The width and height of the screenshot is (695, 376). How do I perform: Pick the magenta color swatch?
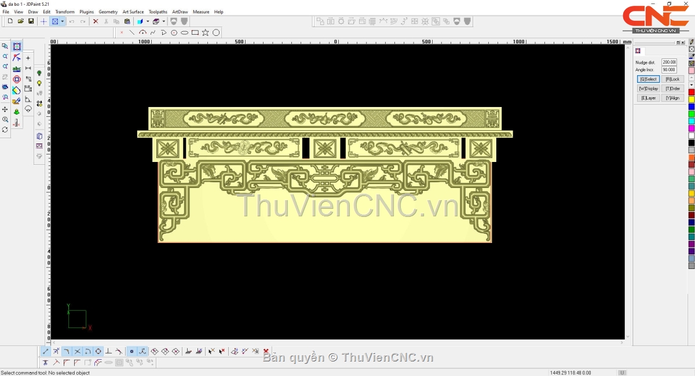point(692,128)
